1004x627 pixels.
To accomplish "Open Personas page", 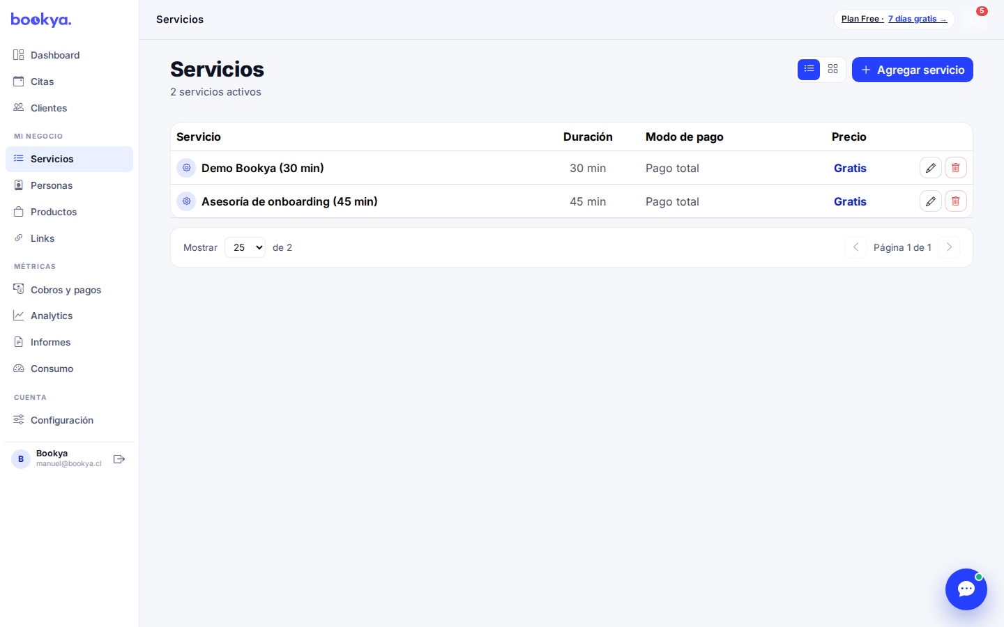I will (x=69, y=185).
